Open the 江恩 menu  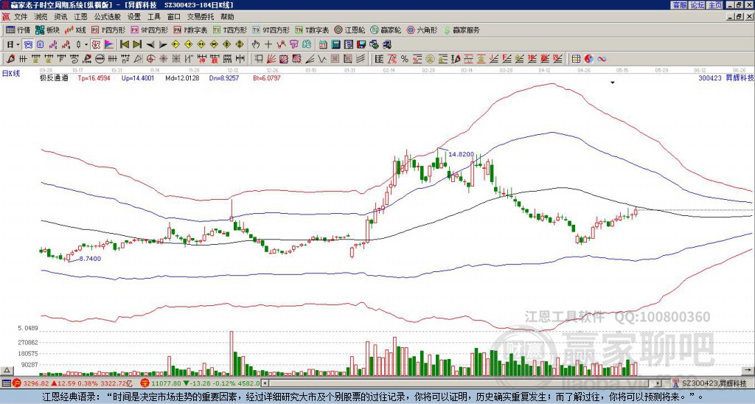81,17
